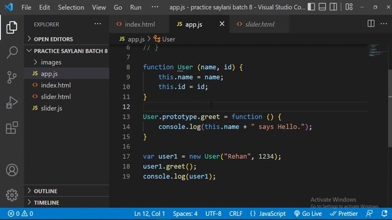Open the Run and Debug view
Screen dimensions: 392x220
point(12,103)
